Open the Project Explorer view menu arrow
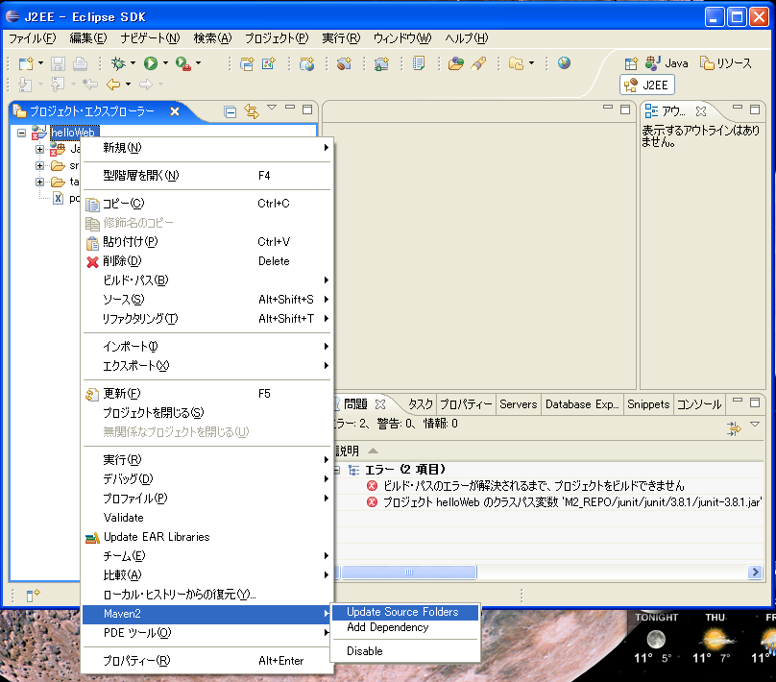Viewport: 776px width, 682px height. click(272, 109)
